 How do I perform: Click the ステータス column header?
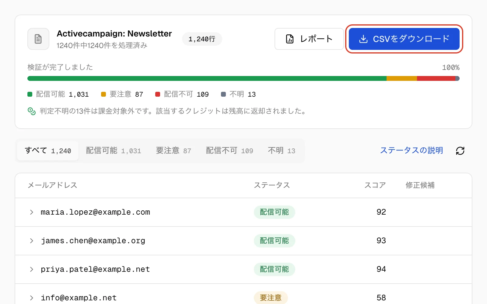(x=272, y=185)
